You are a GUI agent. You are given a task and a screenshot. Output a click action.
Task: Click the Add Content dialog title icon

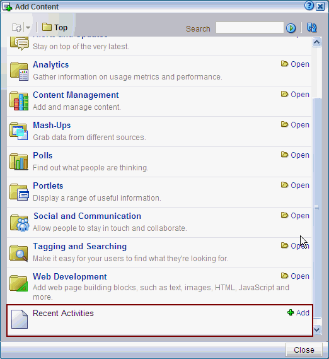pyautogui.click(x=7, y=7)
